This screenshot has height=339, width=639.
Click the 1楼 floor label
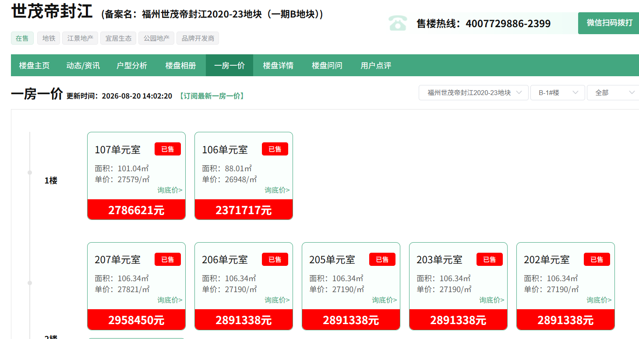51,180
